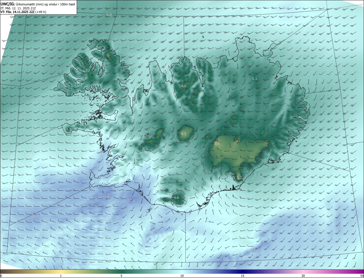Click the 30 tick label on the color scale

pos(303,276)
